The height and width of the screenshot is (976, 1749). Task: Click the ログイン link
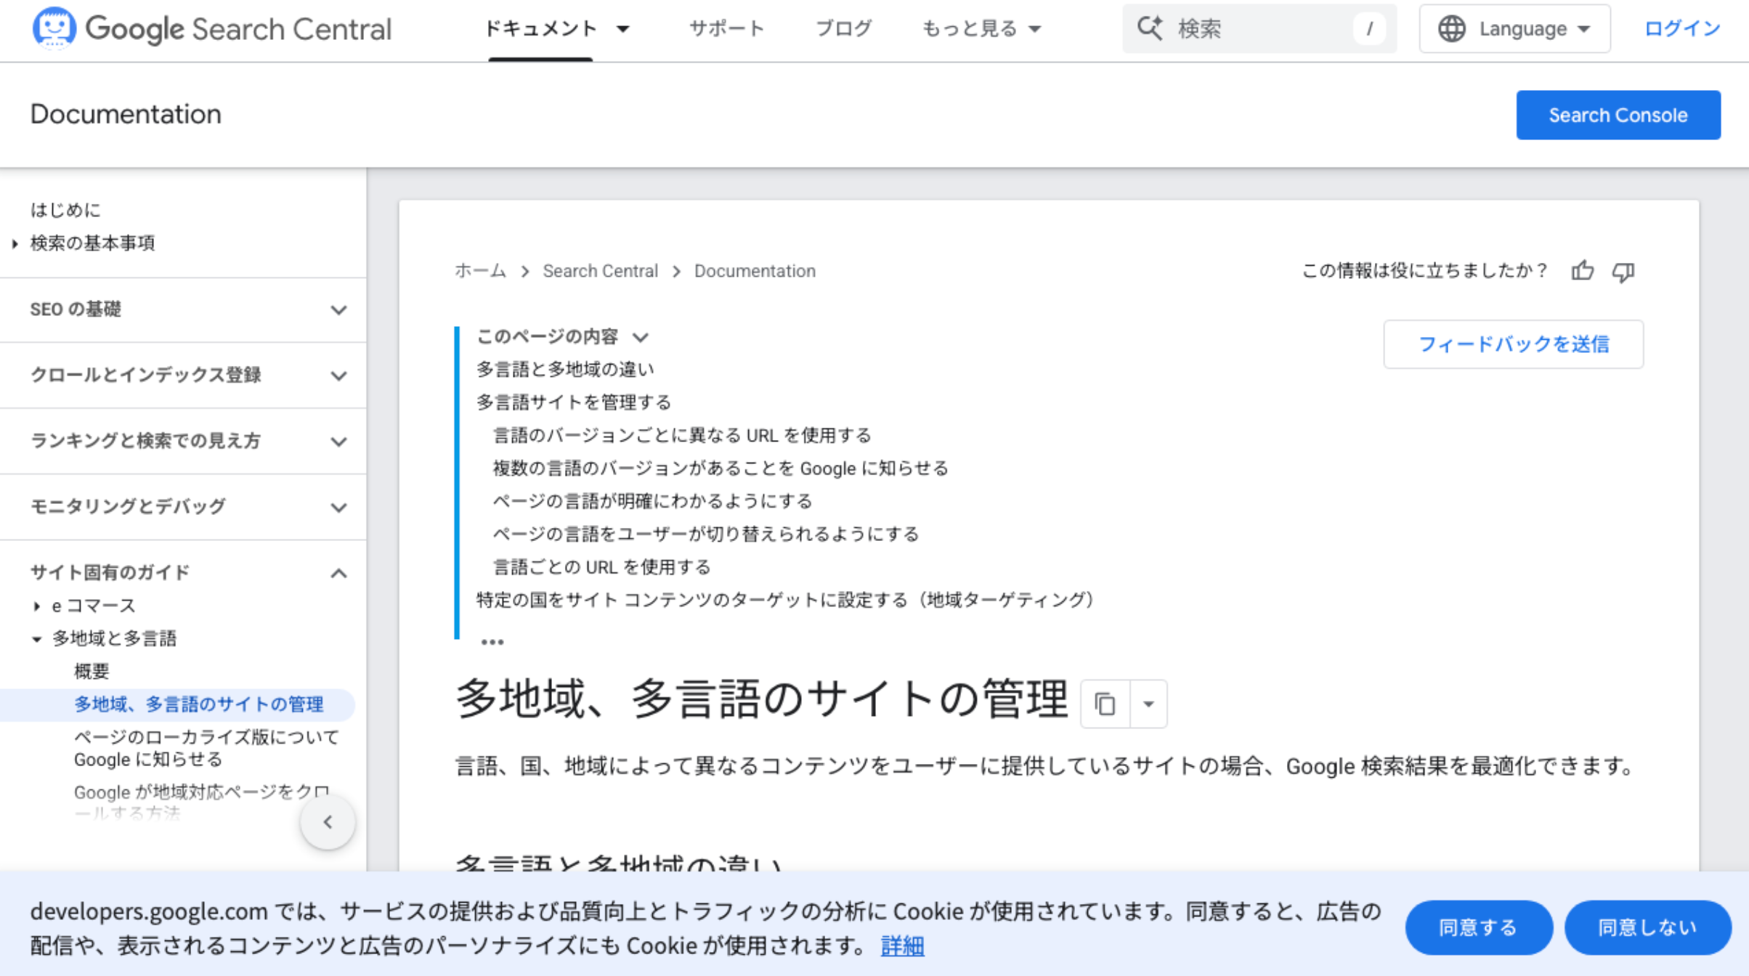click(x=1681, y=29)
